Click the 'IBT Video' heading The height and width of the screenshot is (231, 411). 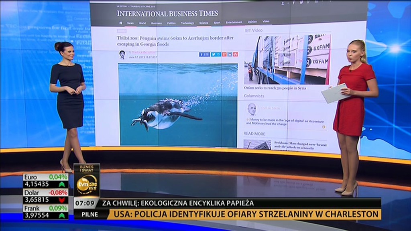(x=254, y=30)
